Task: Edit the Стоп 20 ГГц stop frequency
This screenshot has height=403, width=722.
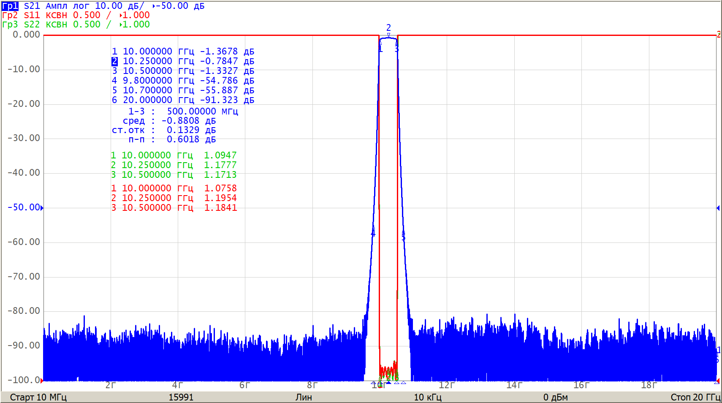Action: click(x=695, y=397)
